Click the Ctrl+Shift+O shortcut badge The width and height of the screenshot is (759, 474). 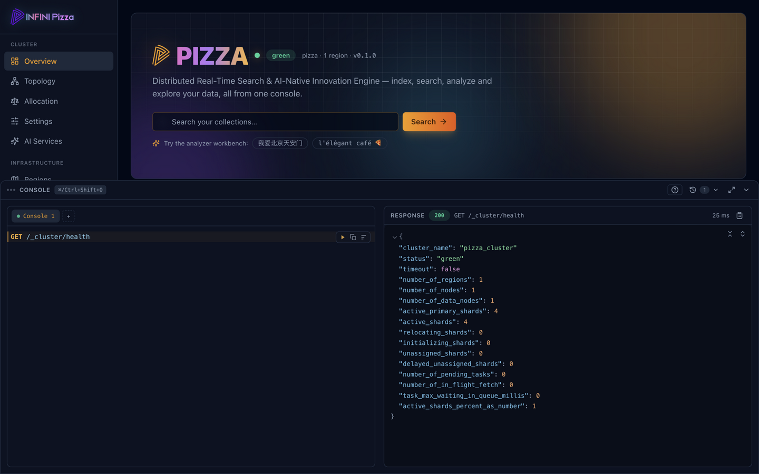80,190
